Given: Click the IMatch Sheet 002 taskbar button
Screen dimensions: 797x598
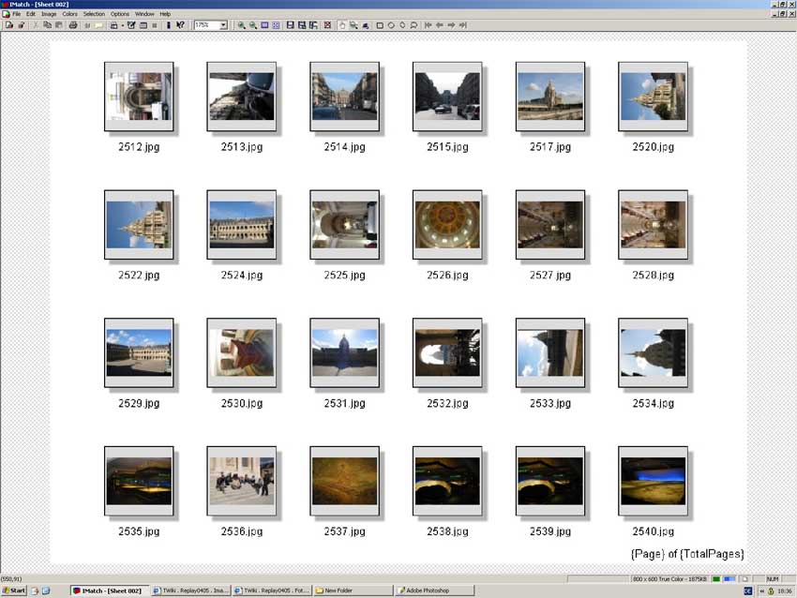Looking at the screenshot, I should pos(110,591).
